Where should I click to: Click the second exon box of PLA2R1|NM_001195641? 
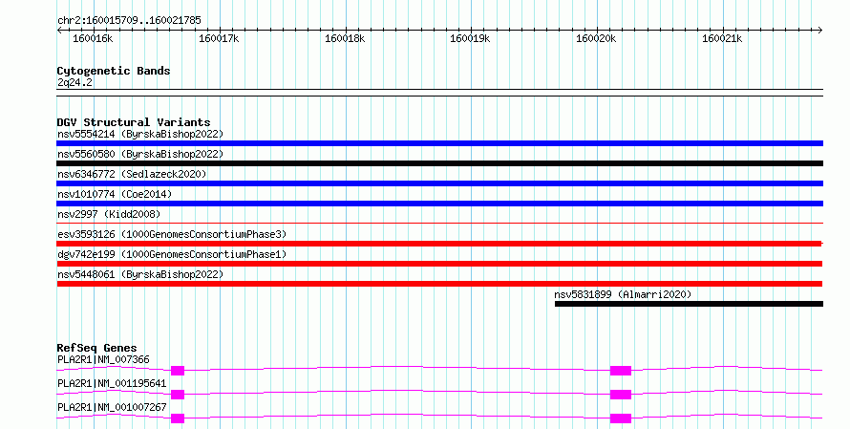click(621, 395)
